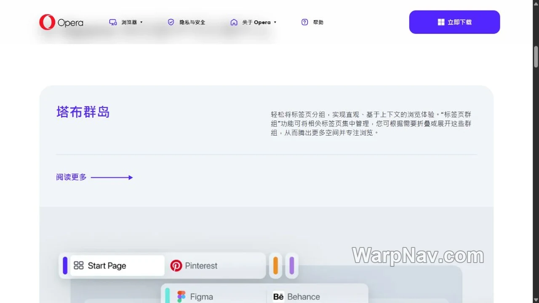Click the Start Page grid icon
This screenshot has height=303, width=539.
[79, 266]
